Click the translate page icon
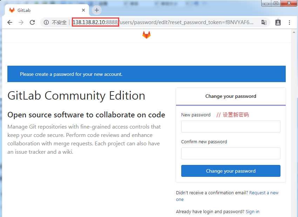The image size is (298, 217). click(x=264, y=22)
